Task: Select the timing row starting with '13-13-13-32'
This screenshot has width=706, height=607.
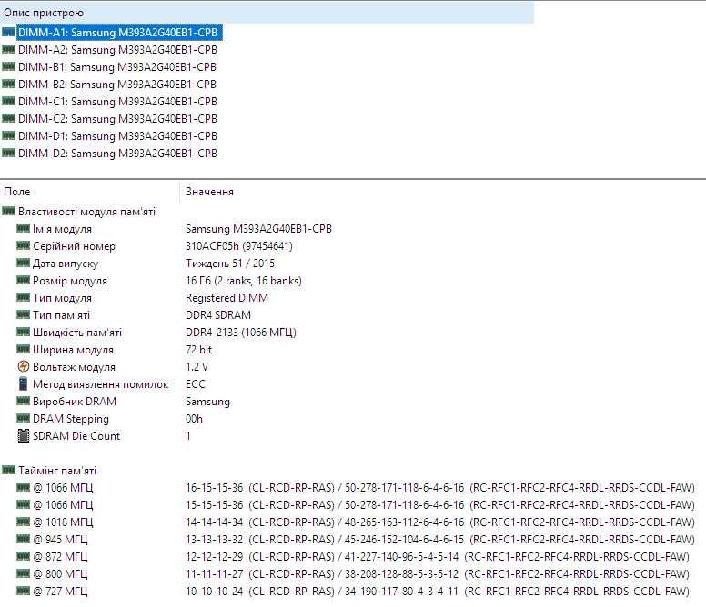Action: pos(440,539)
